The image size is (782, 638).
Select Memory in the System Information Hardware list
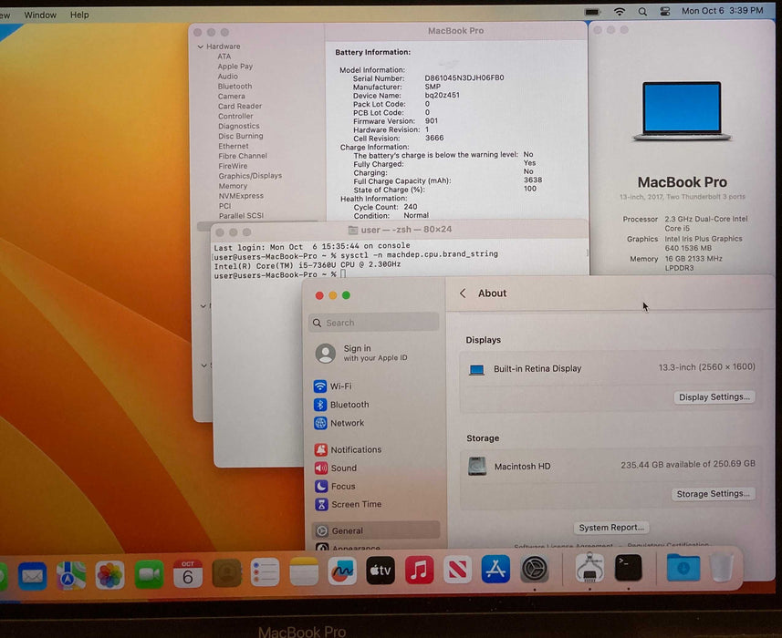pyautogui.click(x=233, y=186)
